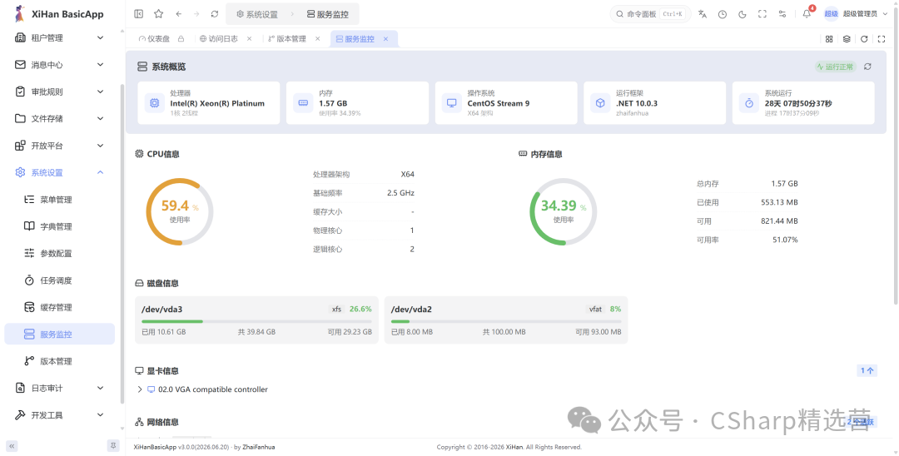Click the 运行正常 status badge
899x456 pixels.
tap(836, 67)
